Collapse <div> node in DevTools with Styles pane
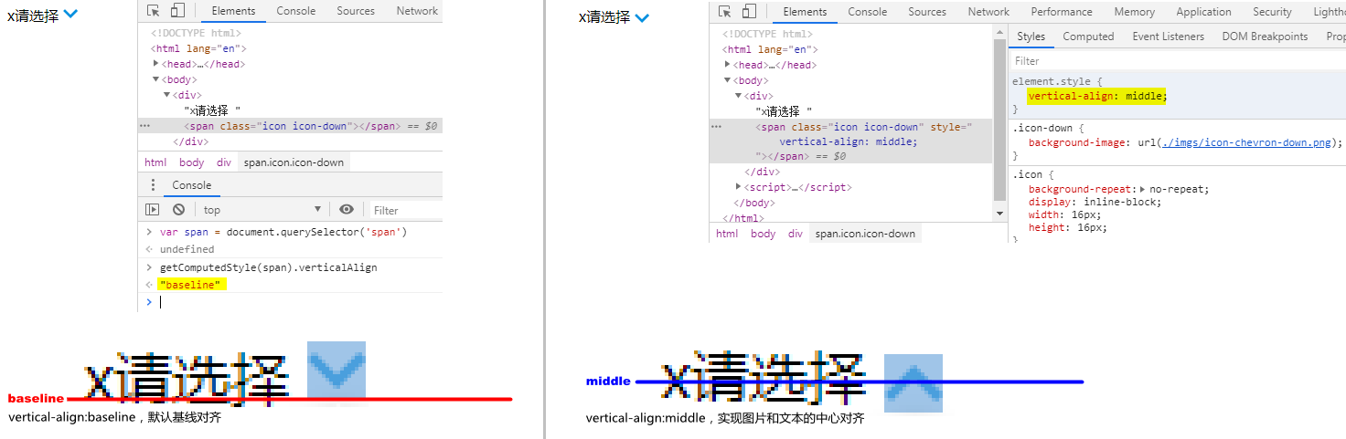The width and height of the screenshot is (1346, 439). [739, 96]
